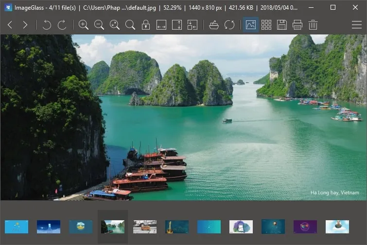Screen dimensions: 367x245
Task: Select the light blue sun thumbnail
Action: [x=17, y=227]
